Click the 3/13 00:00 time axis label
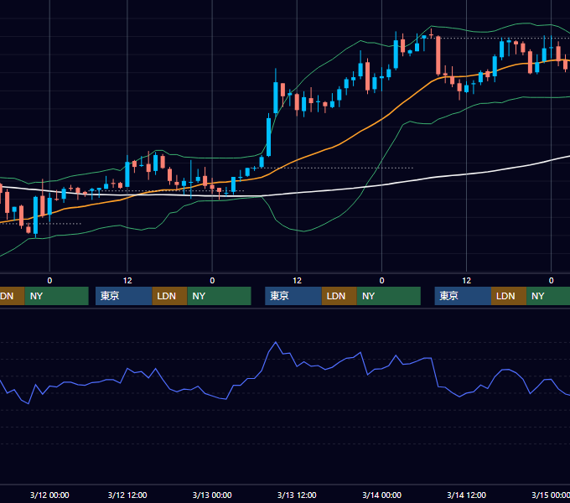The height and width of the screenshot is (503, 570). click(x=212, y=495)
